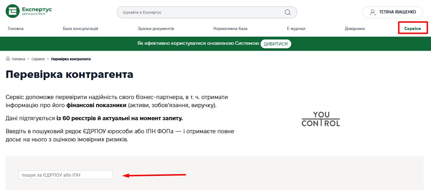Open Нормативна база section
Viewport: 431px width, 190px height.
pos(230,29)
